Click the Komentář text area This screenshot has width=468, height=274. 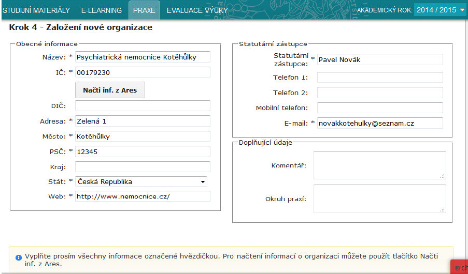[380, 165]
